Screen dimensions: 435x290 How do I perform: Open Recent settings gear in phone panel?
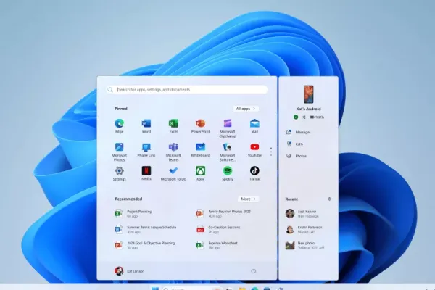pyautogui.click(x=329, y=199)
